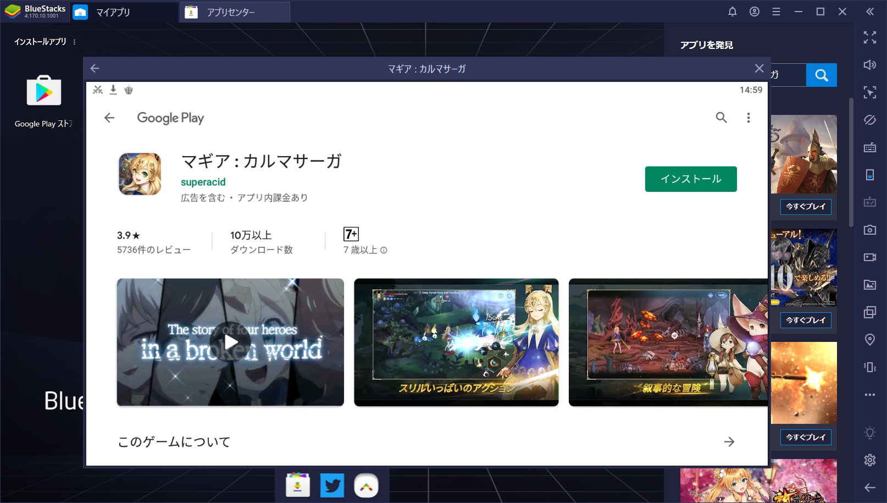The width and height of the screenshot is (887, 503).
Task: Set location with the pin icon
Action: pos(870,340)
